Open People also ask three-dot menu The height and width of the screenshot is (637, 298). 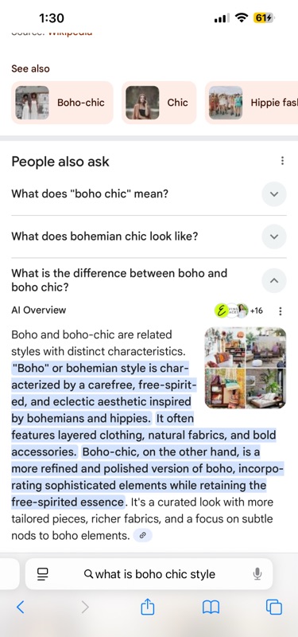pyautogui.click(x=282, y=161)
